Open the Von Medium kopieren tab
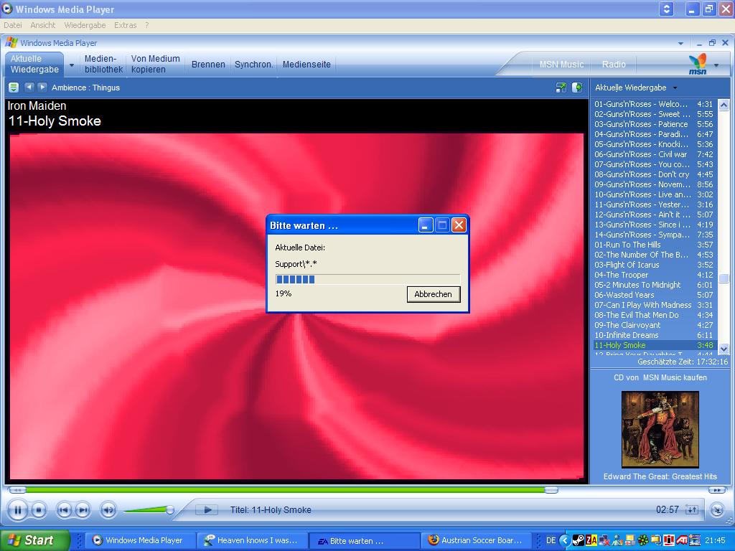 point(155,64)
